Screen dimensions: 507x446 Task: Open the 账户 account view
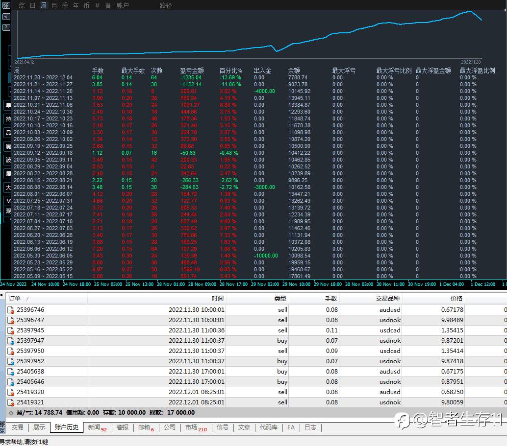pyautogui.click(x=123, y=5)
